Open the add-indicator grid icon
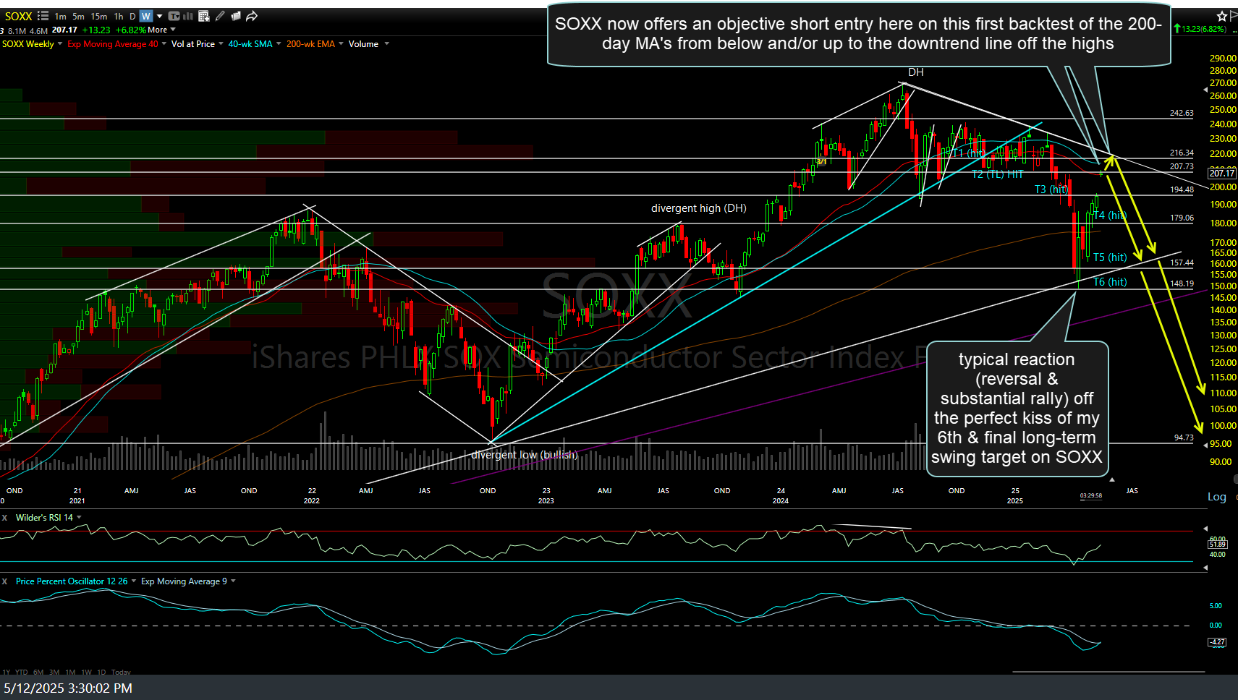The image size is (1238, 700). (x=204, y=16)
